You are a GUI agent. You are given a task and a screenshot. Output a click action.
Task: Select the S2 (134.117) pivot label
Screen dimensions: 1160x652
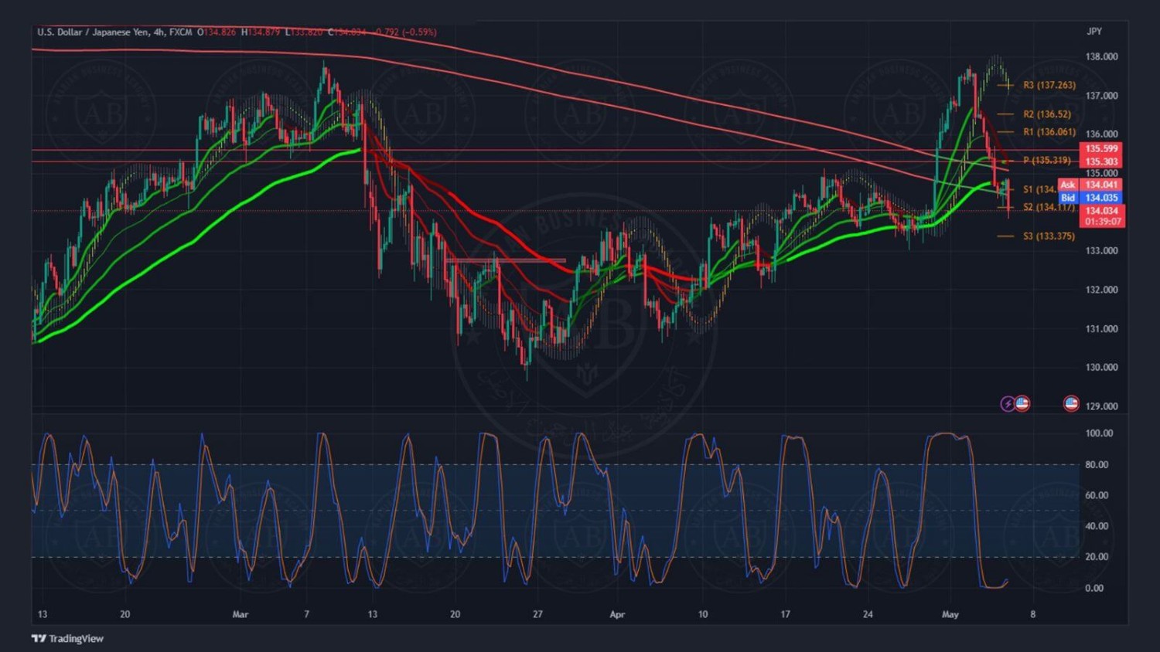(x=1049, y=207)
